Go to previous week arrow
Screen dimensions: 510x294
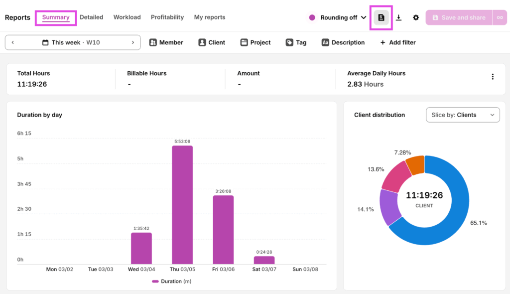[12, 42]
